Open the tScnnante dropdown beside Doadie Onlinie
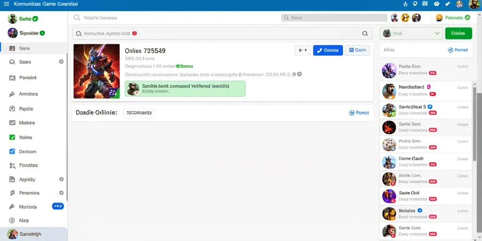Image resolution: width=482 pixels, height=241 pixels. pyautogui.click(x=139, y=113)
